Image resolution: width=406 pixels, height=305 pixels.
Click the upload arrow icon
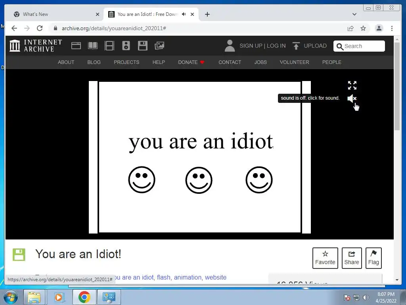point(296,46)
